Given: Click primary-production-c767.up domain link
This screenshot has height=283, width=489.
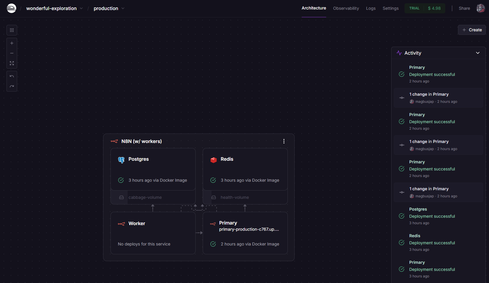Looking at the screenshot, I should click(249, 229).
